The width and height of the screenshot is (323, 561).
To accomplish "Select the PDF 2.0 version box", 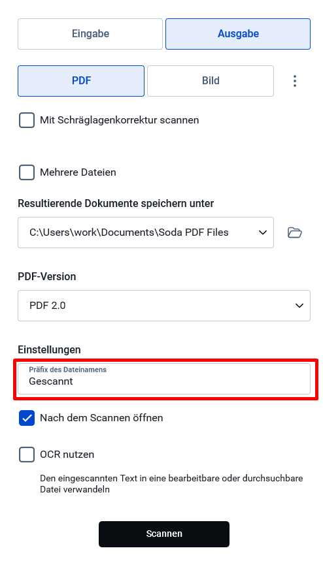I will point(164,306).
